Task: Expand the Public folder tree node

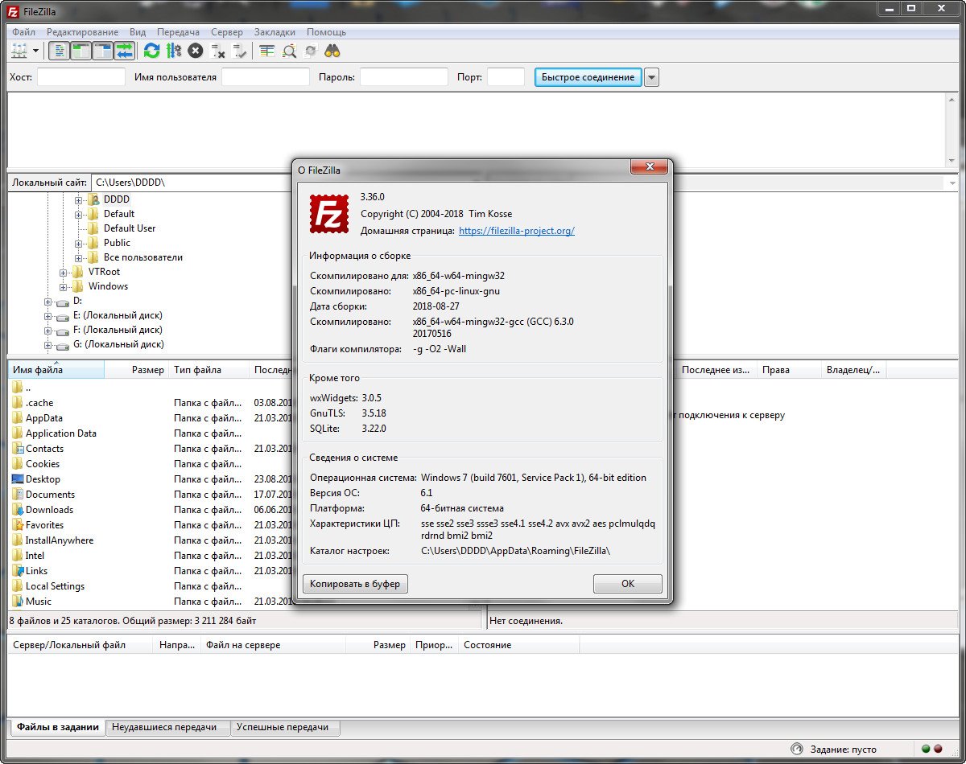Action: tap(79, 243)
